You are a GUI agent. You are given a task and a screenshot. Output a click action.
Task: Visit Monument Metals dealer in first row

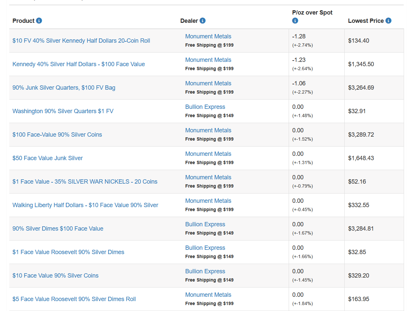(x=208, y=36)
